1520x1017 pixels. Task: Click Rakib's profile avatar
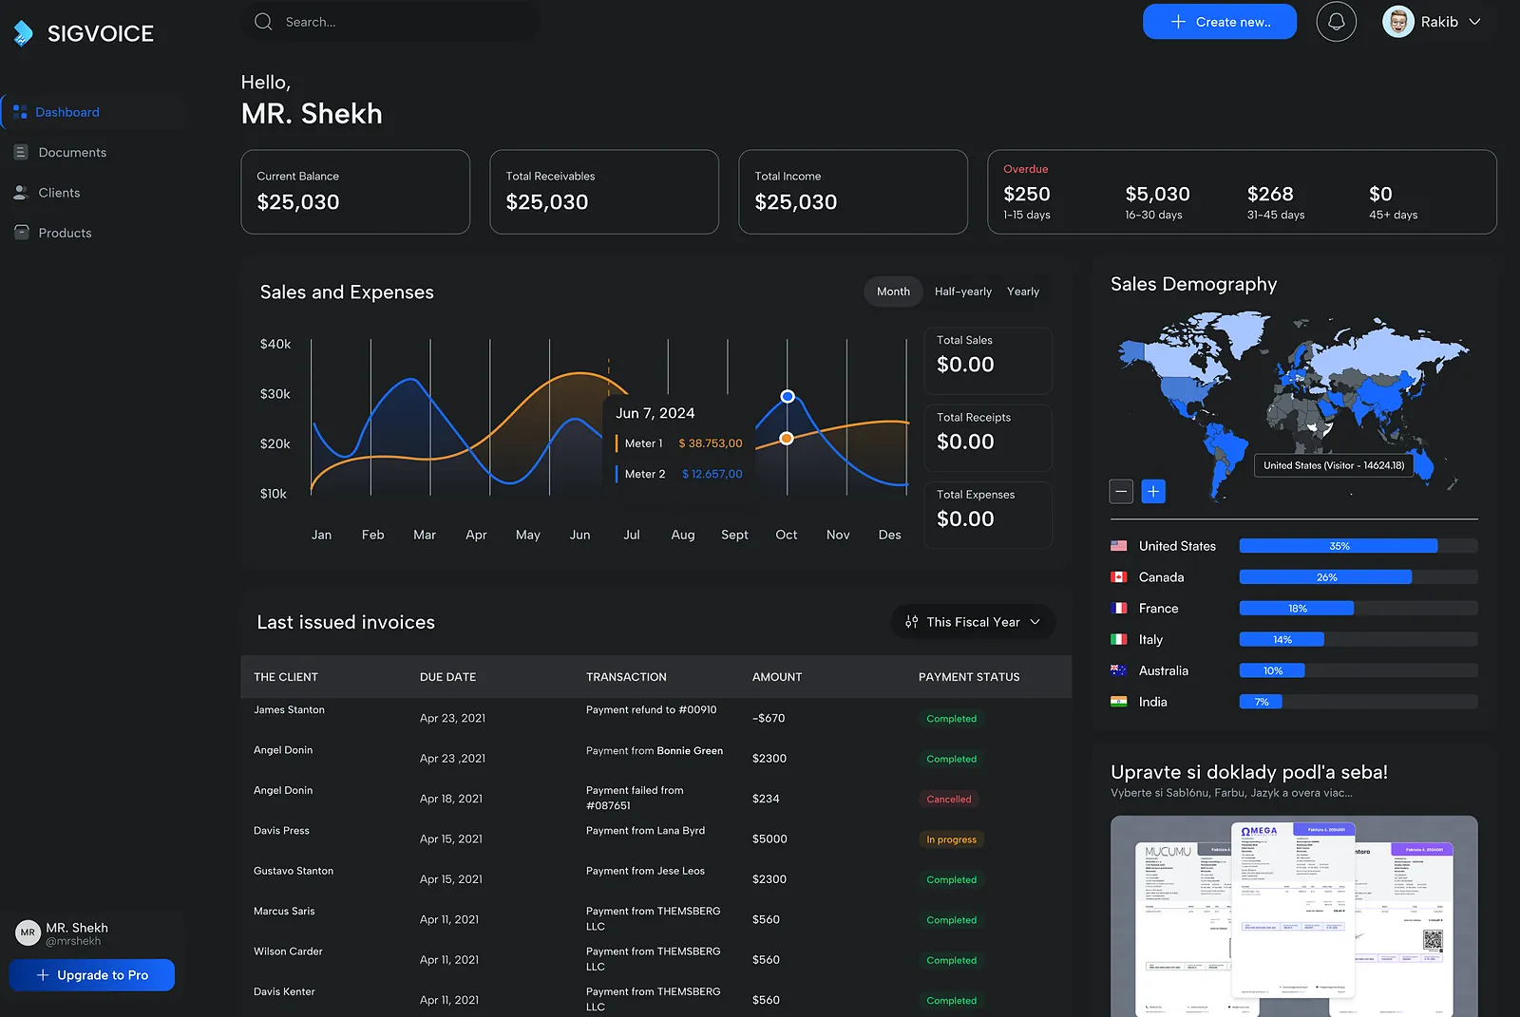point(1397,22)
